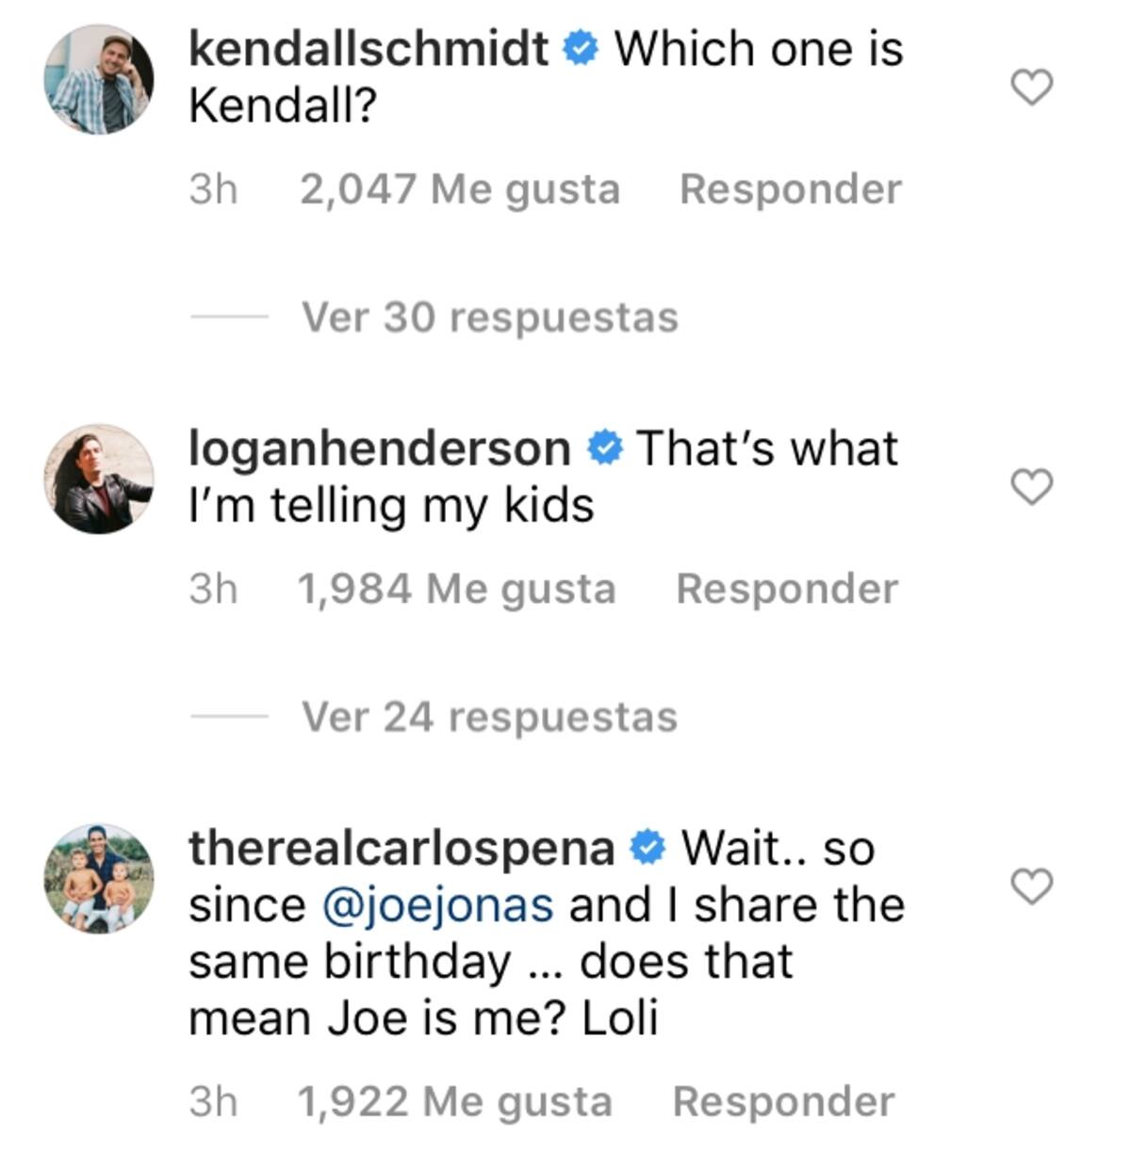The width and height of the screenshot is (1131, 1169).
Task: Open loganhenderson's profile picture
Action: [x=99, y=479]
